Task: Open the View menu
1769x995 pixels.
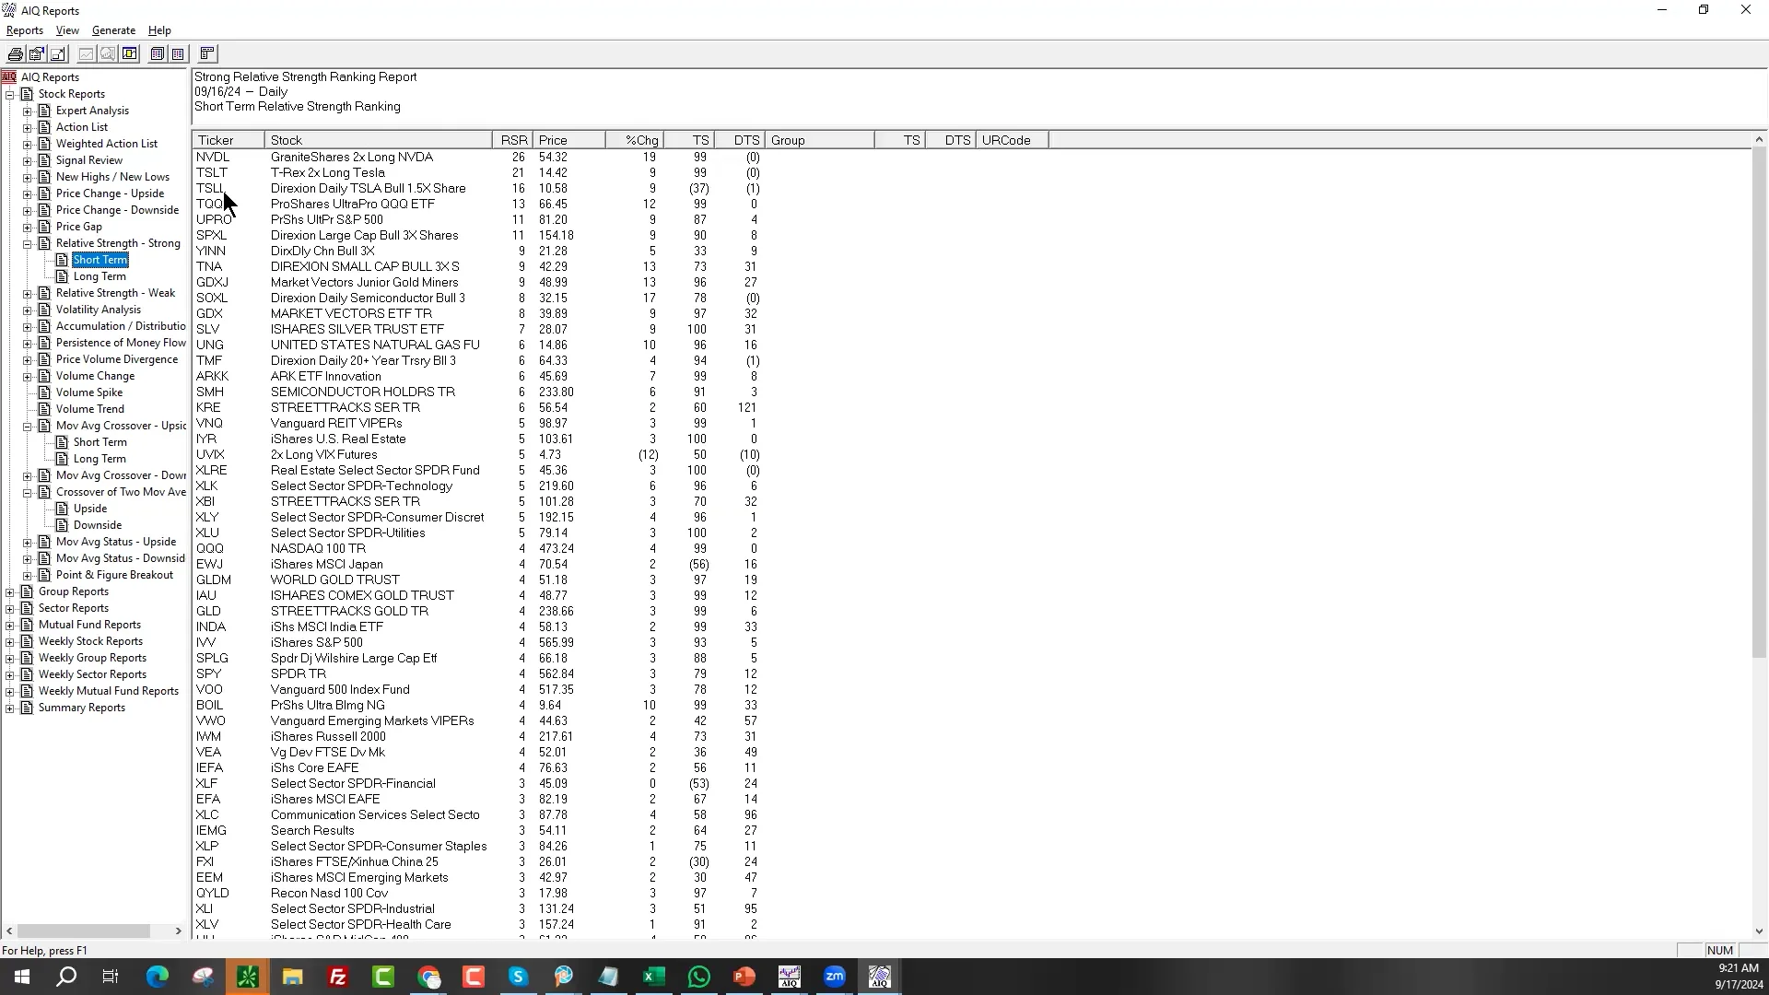Action: click(x=67, y=30)
